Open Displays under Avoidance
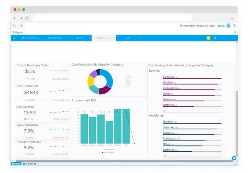Screen dimensions: 248x173 [x=168, y=122]
